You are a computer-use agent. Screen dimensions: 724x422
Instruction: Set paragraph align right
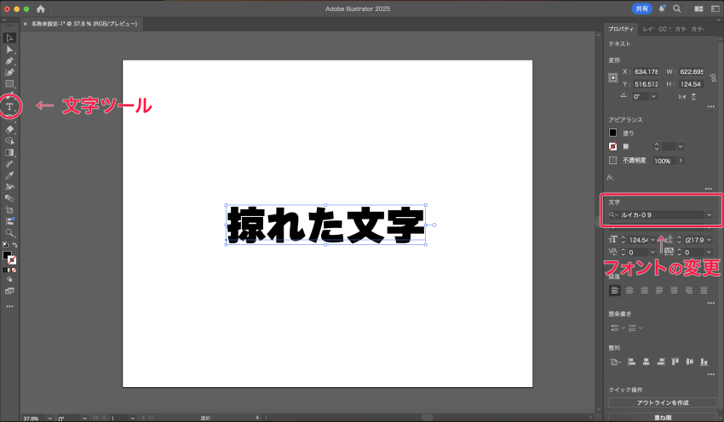tap(644, 291)
